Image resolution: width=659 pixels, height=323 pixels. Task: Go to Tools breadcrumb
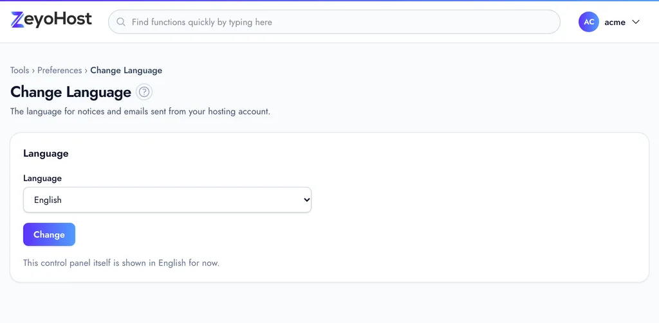[x=20, y=70]
